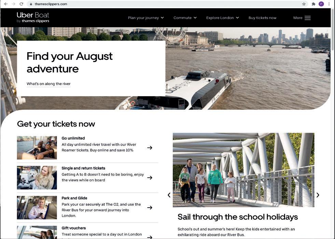Viewport: 335px width, 239px height.
Task: Click arrow beside Single and return tickets
Action: [x=150, y=178]
